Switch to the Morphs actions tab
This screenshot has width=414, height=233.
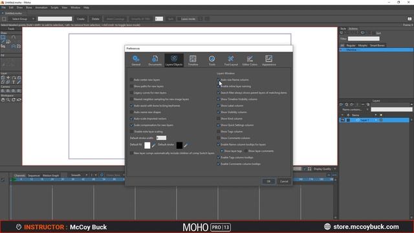pos(362,45)
